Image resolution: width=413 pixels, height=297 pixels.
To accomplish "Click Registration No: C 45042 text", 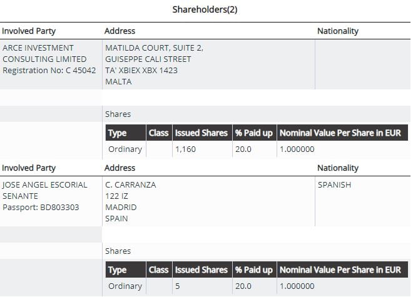I will (x=49, y=71).
